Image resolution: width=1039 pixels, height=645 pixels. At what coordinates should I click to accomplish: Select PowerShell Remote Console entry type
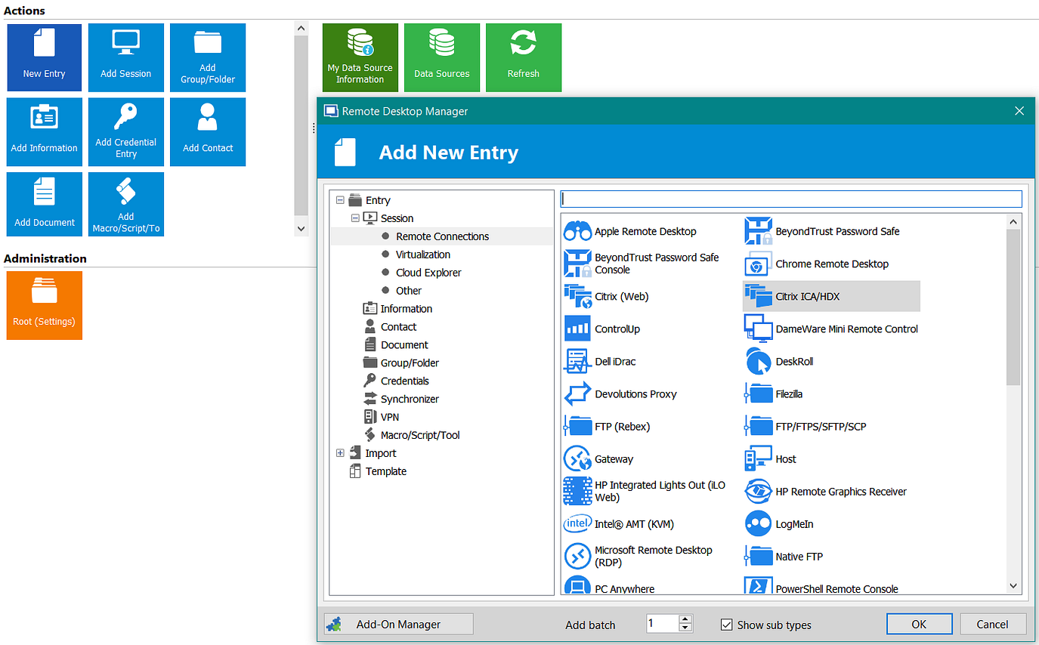coord(822,585)
